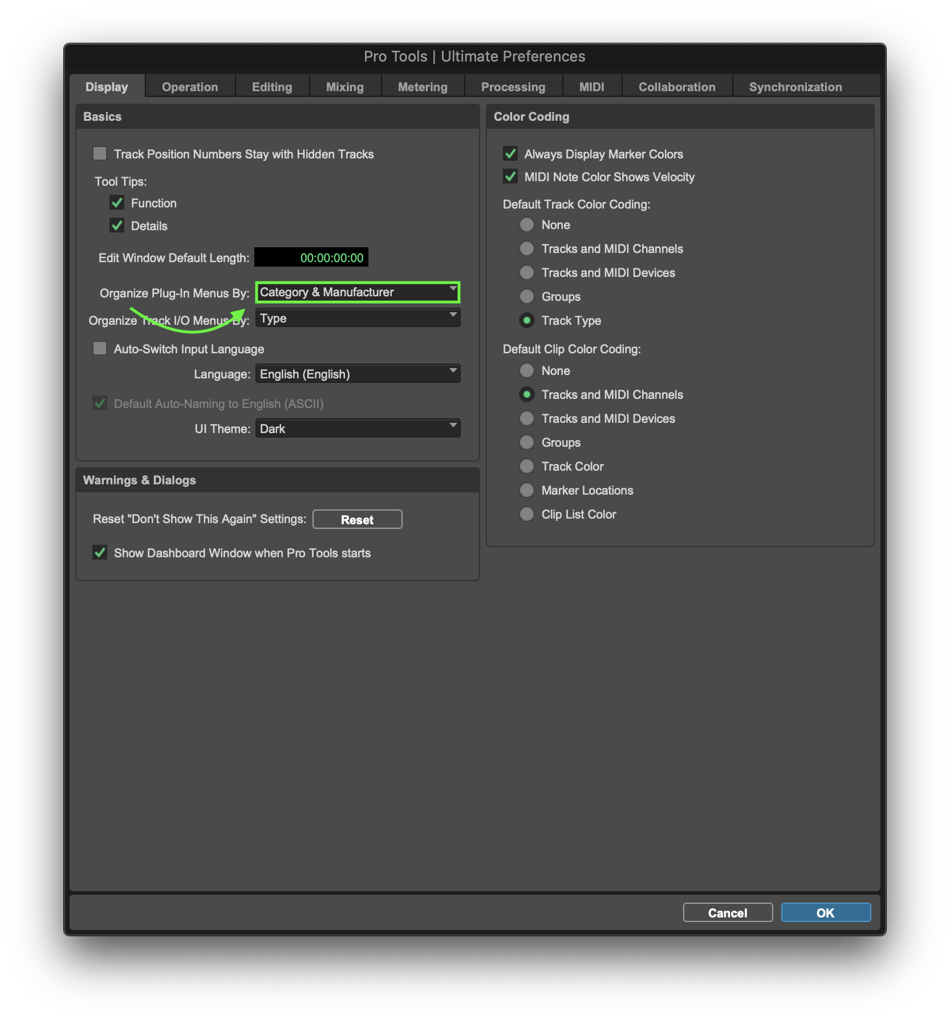
Task: Uncheck Always Display Marker Colors
Action: coord(510,154)
